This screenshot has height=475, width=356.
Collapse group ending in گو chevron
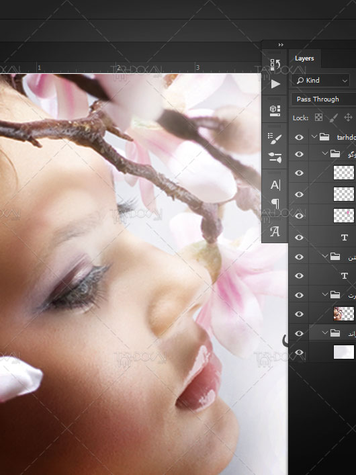click(325, 154)
